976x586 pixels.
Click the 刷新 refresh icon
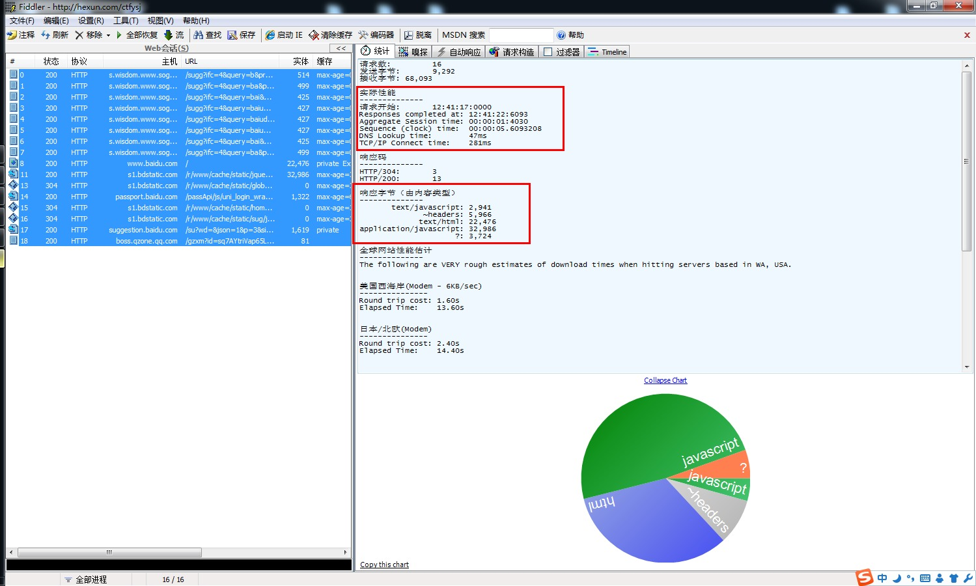[x=55, y=35]
